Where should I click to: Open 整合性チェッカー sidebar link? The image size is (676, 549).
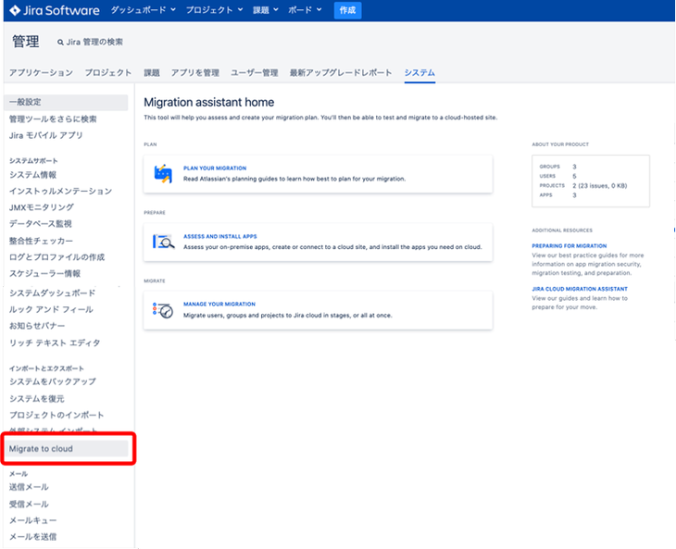(x=41, y=241)
